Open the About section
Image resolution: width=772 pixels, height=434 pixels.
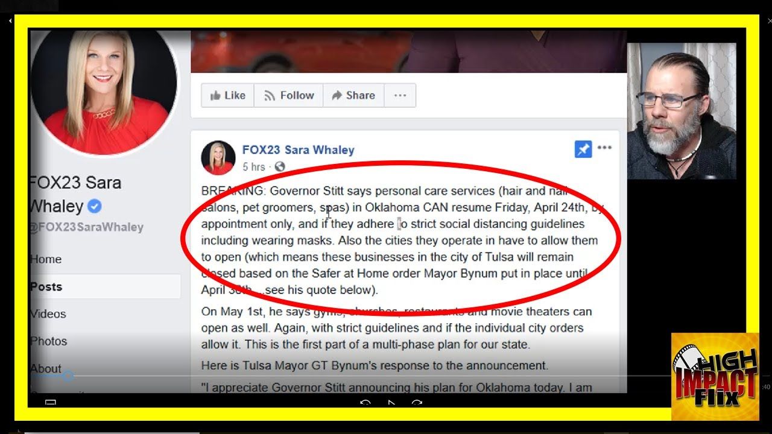click(46, 368)
